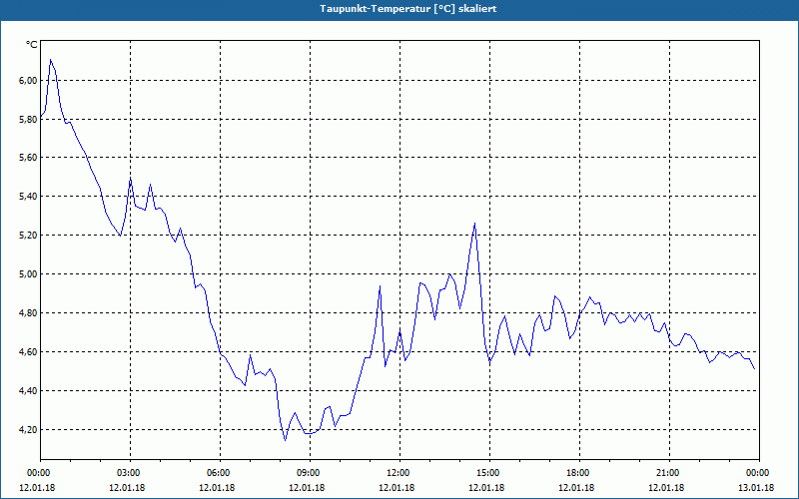Viewport: 799px width, 499px height.
Task: Click the 12:00 time label
Action: (399, 473)
